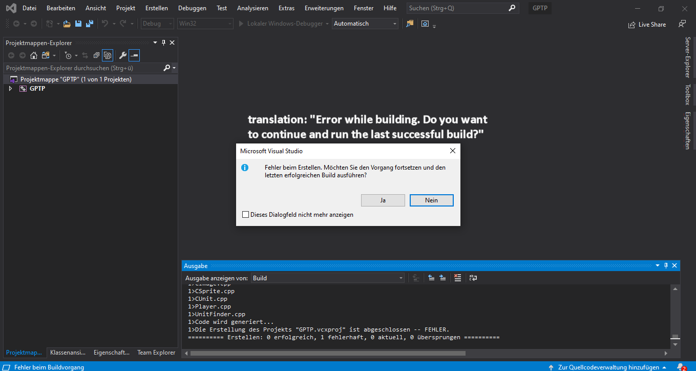This screenshot has width=696, height=371.
Task: Click the info icon in the dialog
Action: pyautogui.click(x=245, y=168)
